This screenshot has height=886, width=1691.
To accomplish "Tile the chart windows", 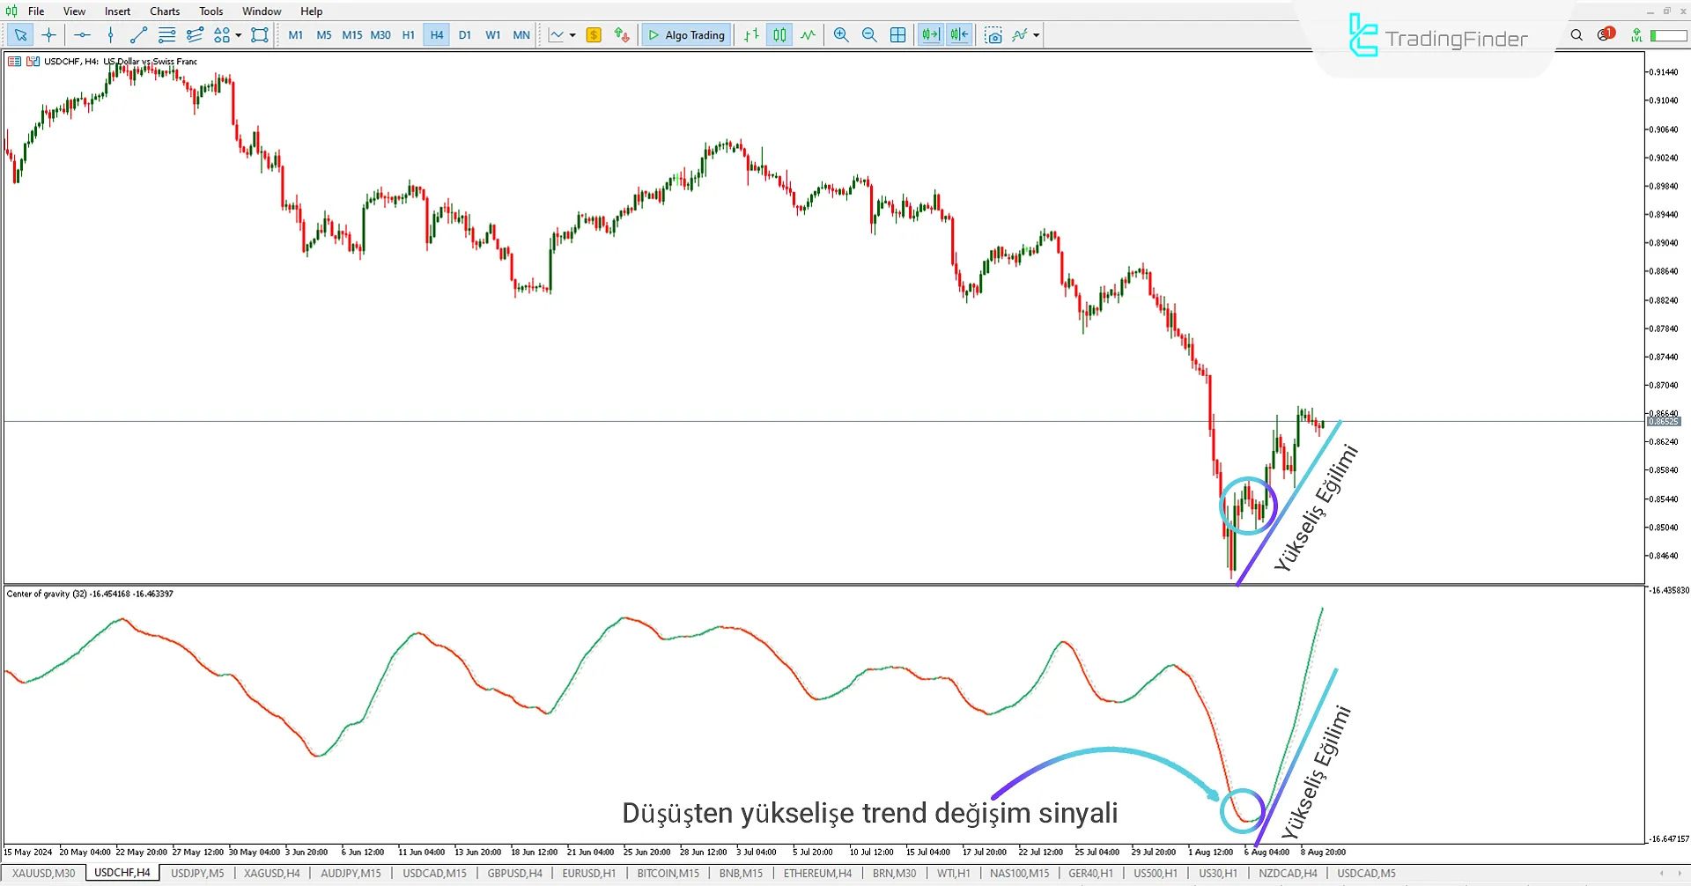I will pos(897,35).
